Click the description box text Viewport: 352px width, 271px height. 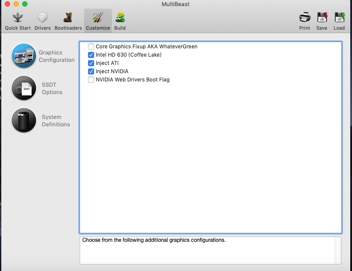(154, 240)
